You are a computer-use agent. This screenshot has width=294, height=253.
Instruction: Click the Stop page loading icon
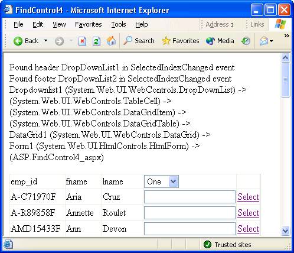(82, 41)
